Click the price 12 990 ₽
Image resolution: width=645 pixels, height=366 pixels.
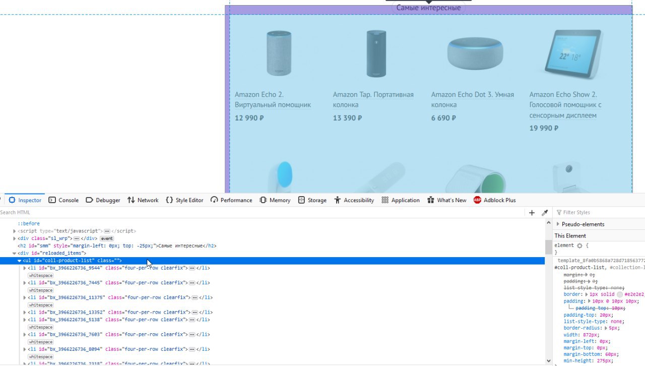pos(249,118)
